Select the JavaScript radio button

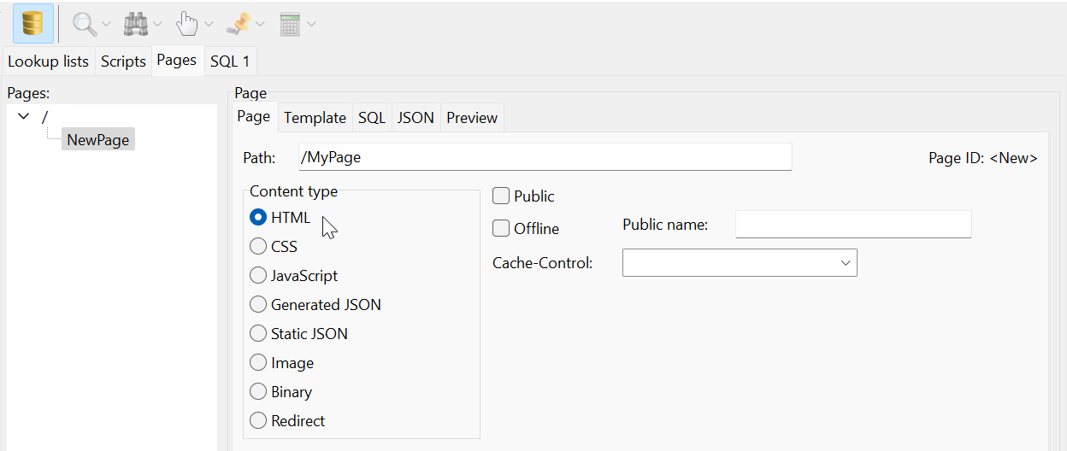pyautogui.click(x=258, y=276)
